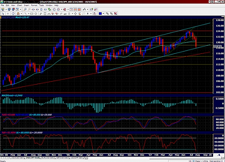225x162 pixels.
Task: Switch to the USD/JPY Daily chart tab
Action: click(33, 158)
